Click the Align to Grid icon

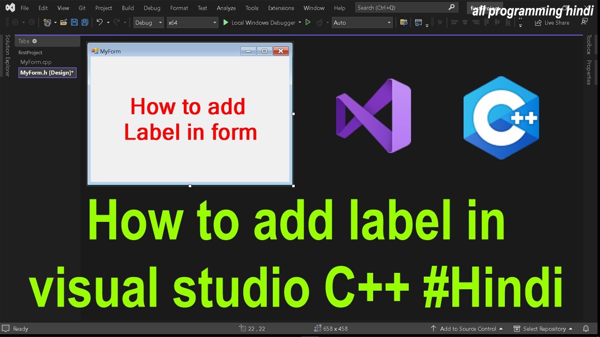440,22
